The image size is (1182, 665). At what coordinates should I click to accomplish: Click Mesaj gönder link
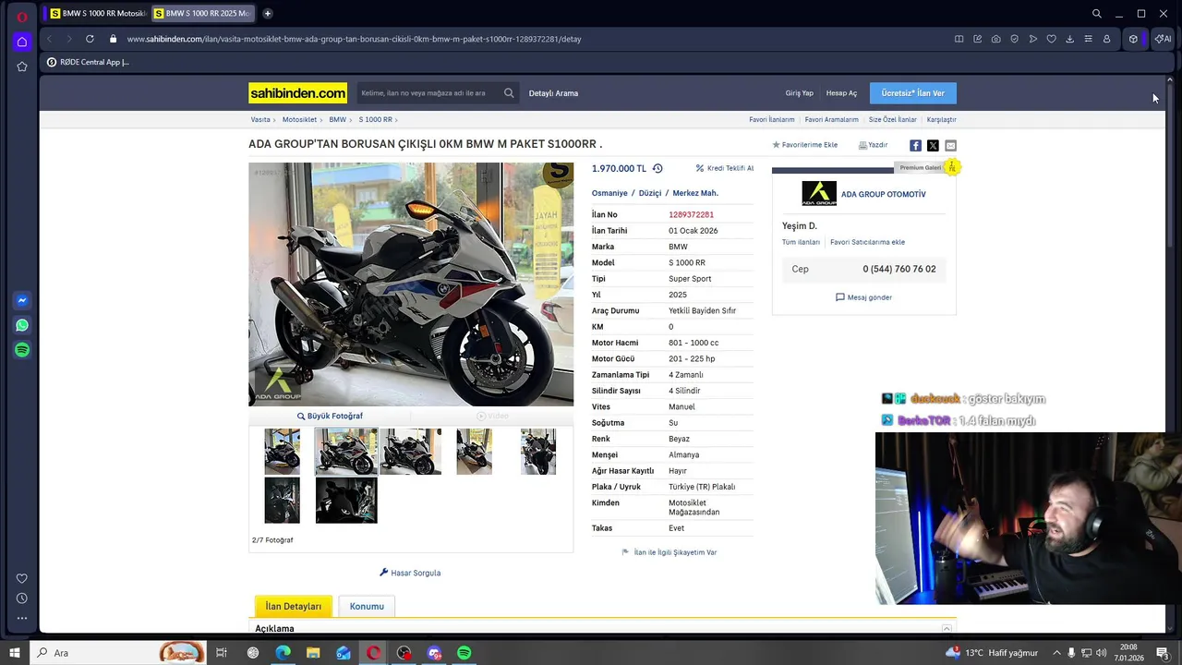[x=863, y=297]
